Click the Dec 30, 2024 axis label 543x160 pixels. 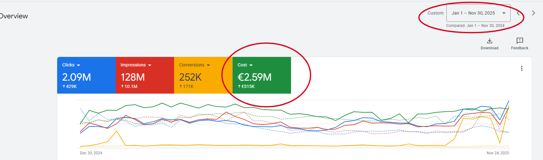91,153
